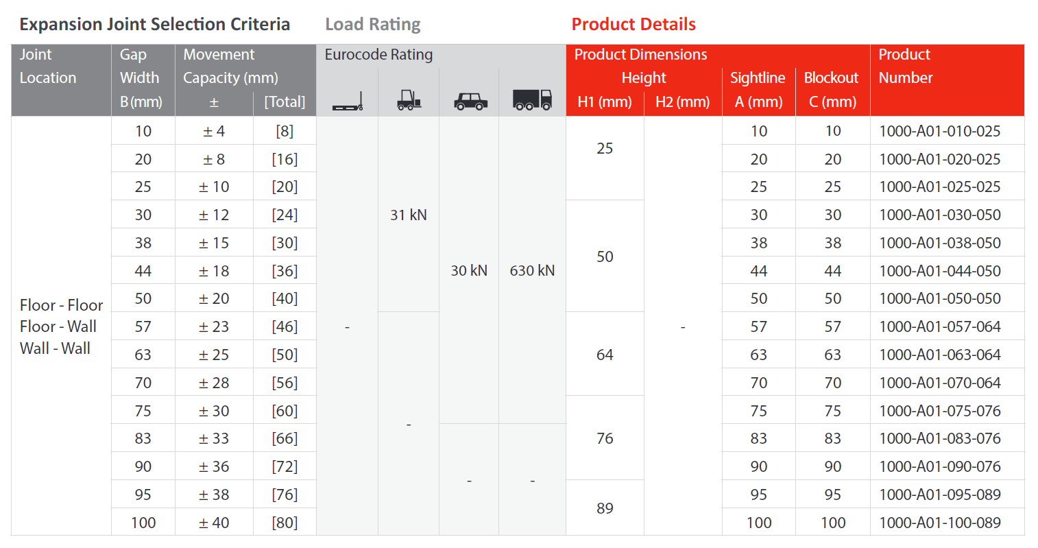Click the Blockout C (mm) column header
The width and height of the screenshot is (1038, 548).
832,90
